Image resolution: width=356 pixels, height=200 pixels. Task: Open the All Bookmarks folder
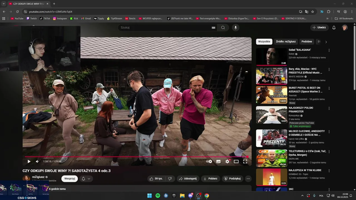click(x=344, y=19)
